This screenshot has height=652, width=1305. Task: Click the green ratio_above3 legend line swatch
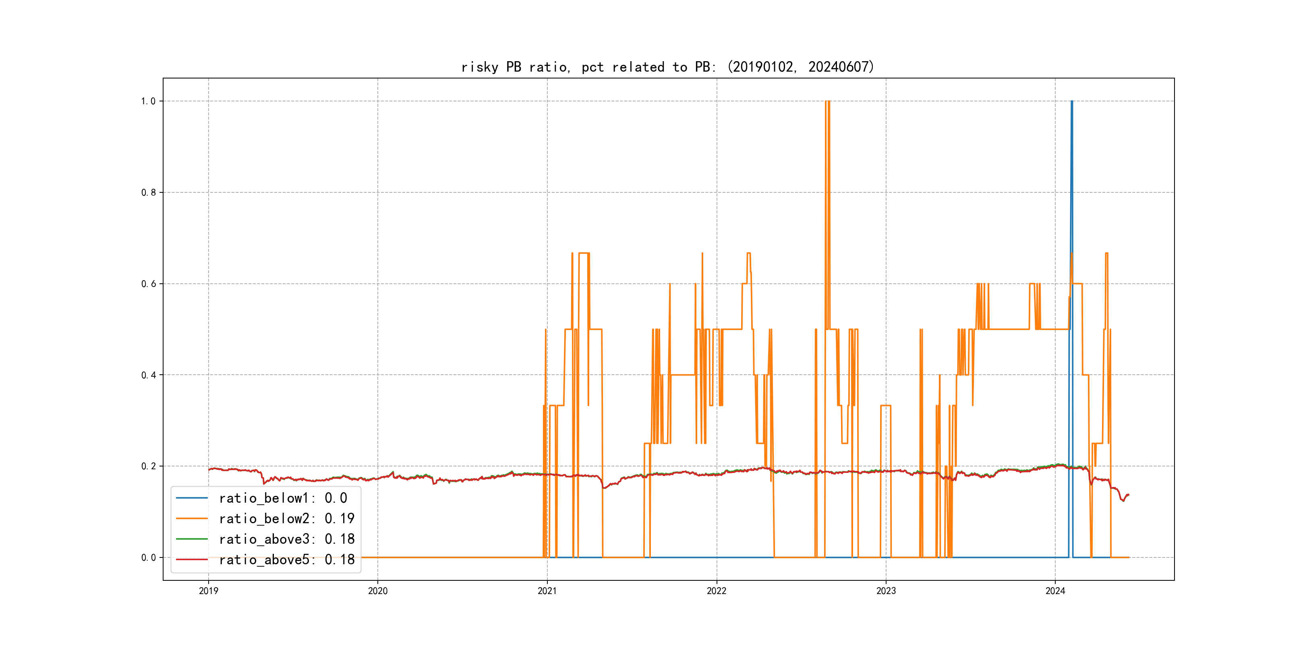pyautogui.click(x=191, y=539)
